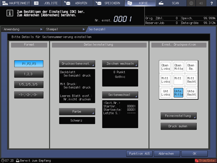Screen dimensions: 217x163
Task: Select the P1,P2,P3 page format
Action: tap(29, 64)
